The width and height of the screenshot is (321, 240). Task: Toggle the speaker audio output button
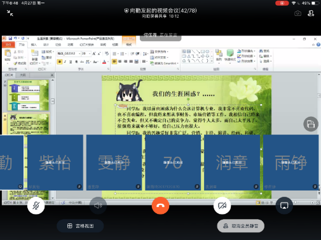coord(98,206)
